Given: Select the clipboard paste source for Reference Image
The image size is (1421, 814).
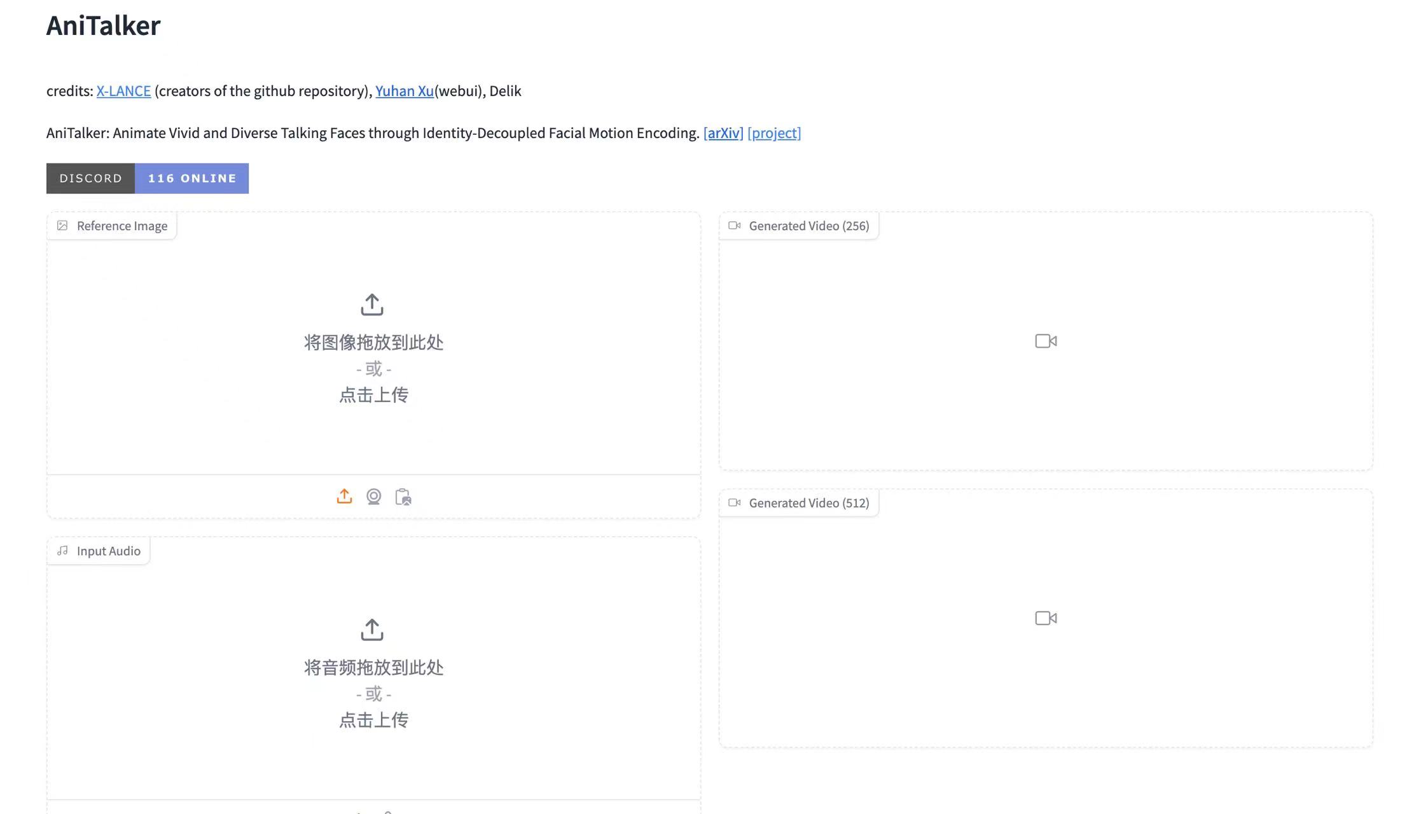Looking at the screenshot, I should (x=403, y=497).
